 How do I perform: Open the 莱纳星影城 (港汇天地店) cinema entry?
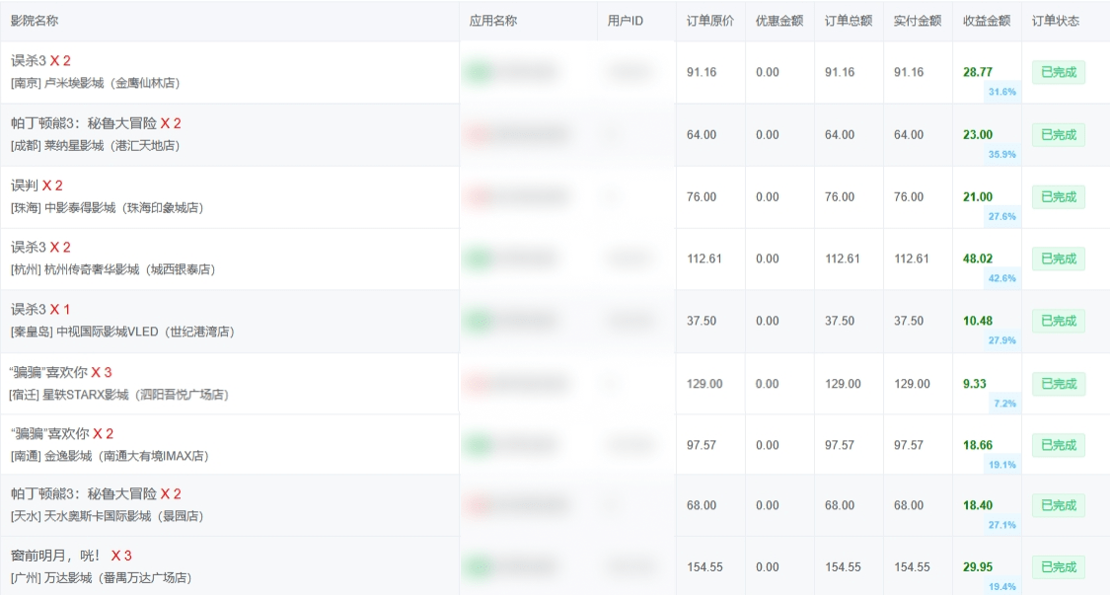[111, 145]
